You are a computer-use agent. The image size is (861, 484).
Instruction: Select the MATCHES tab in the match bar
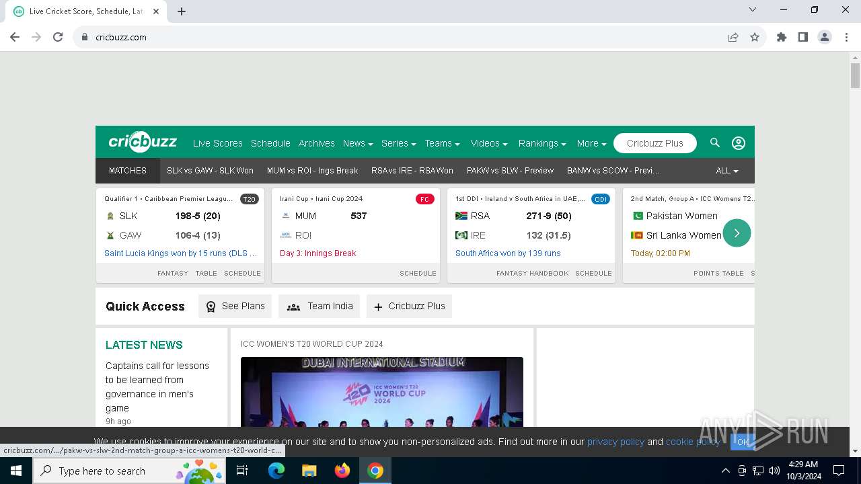(128, 171)
